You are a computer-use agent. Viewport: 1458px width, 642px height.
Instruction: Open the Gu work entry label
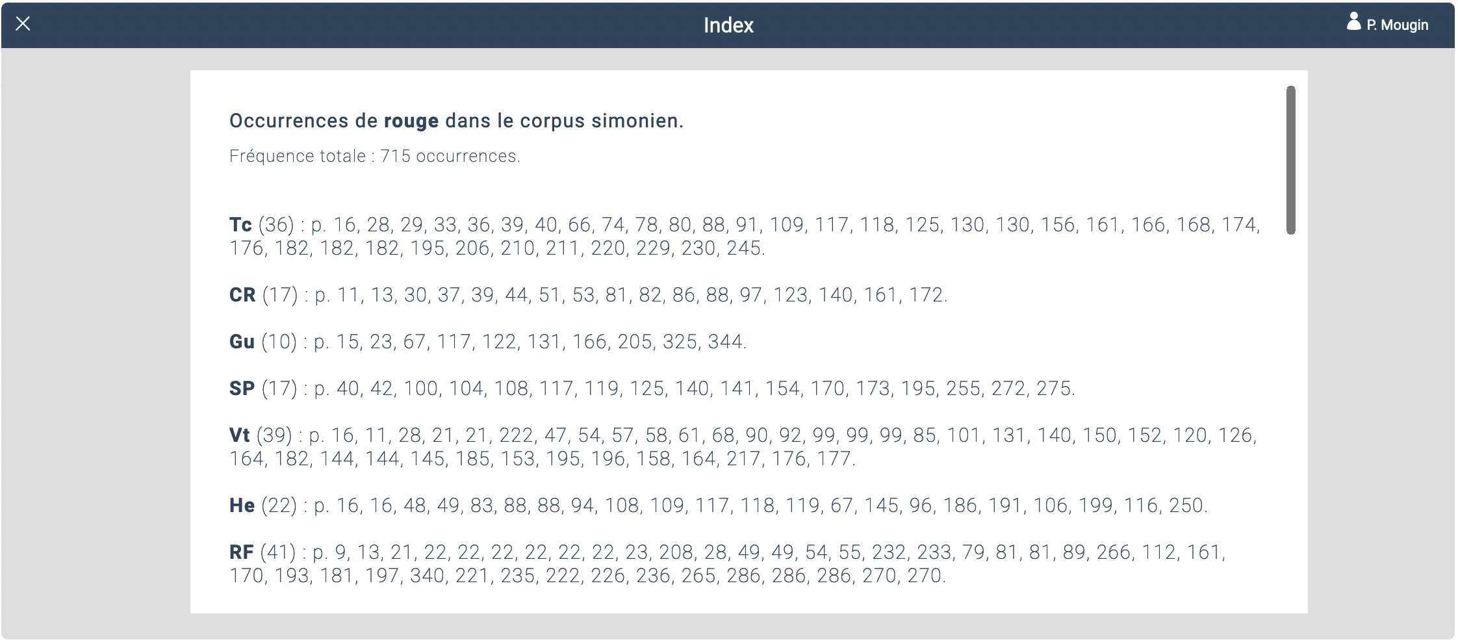point(242,342)
